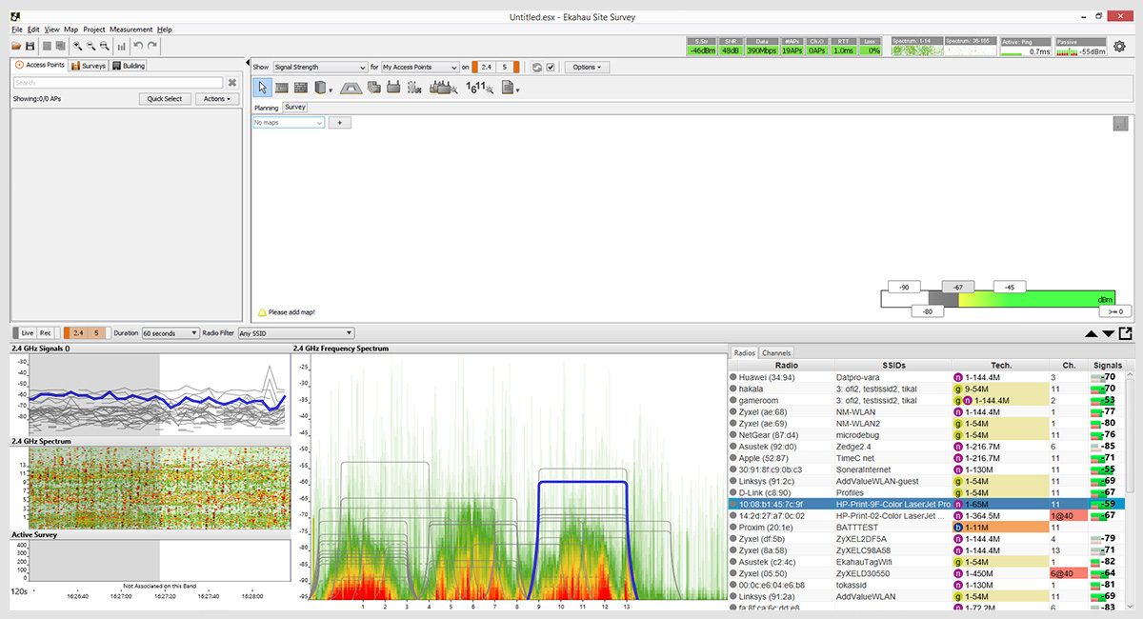The width and height of the screenshot is (1143, 619).
Task: Click the simulated access point placement tool
Action: (x=373, y=88)
